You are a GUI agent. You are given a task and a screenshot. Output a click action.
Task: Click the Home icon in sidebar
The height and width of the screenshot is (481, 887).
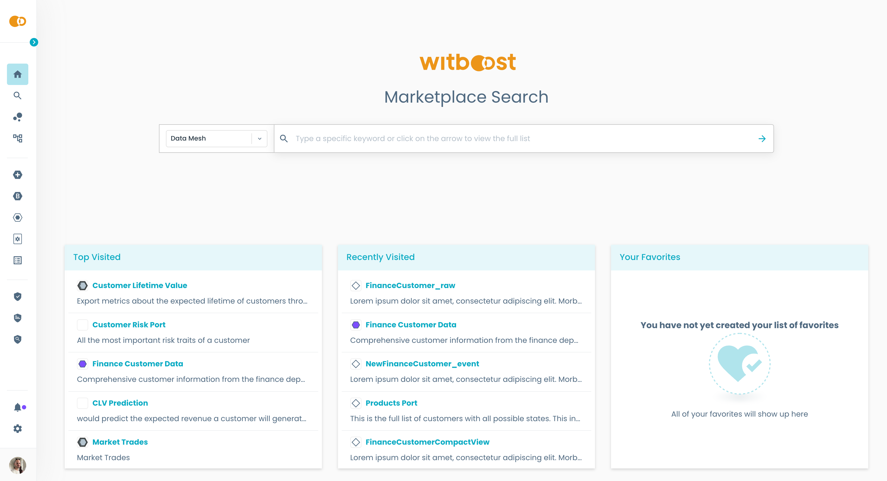point(18,74)
